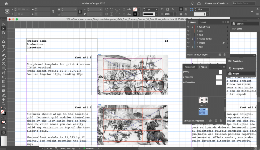Click the fill color swatch in toolbox
The image size is (260, 150).
click(x=2, y=112)
